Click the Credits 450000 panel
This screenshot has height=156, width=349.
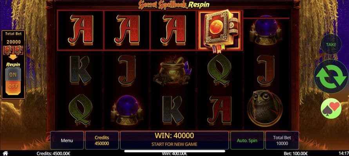coord(102,140)
